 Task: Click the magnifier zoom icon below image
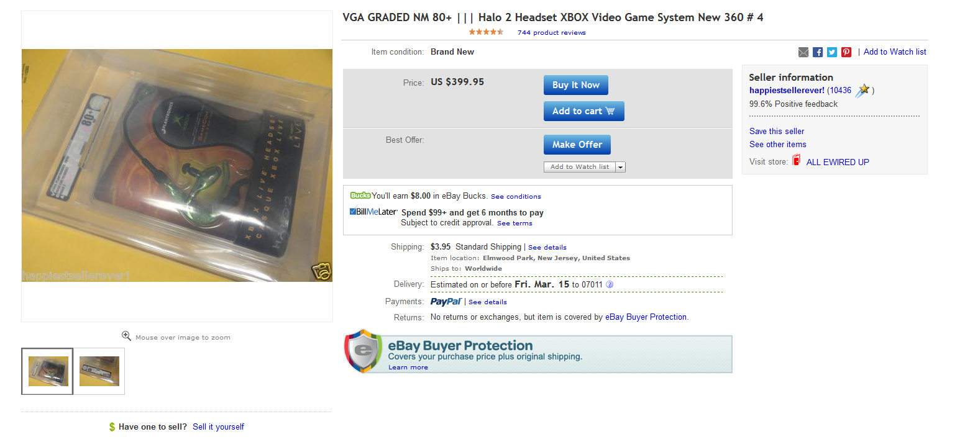126,336
